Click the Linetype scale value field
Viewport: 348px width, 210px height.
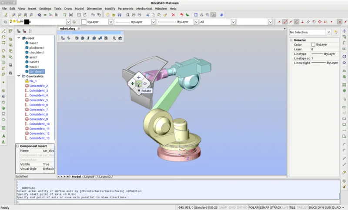(325, 58)
